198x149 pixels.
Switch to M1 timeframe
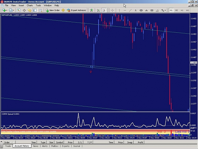[x=171, y=10]
